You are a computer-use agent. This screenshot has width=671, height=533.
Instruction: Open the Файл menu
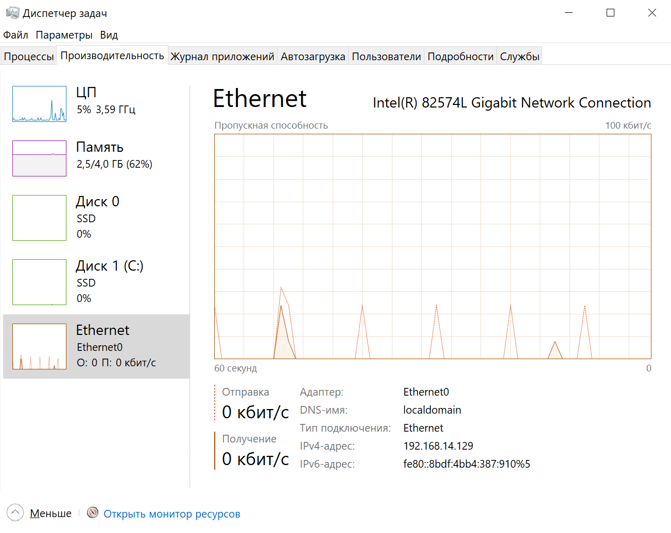pos(15,35)
